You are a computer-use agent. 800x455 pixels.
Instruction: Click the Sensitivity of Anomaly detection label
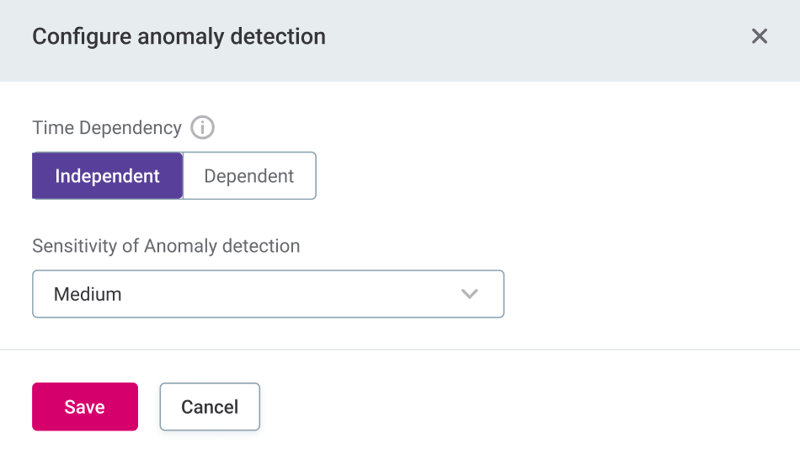coord(166,246)
